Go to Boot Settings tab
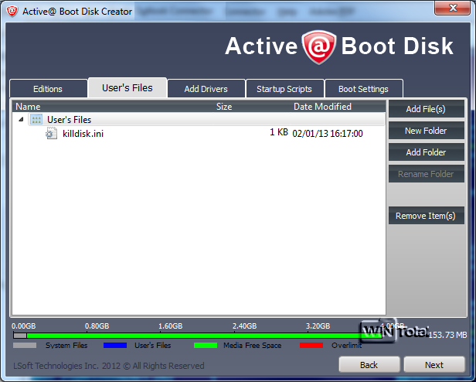 point(363,89)
